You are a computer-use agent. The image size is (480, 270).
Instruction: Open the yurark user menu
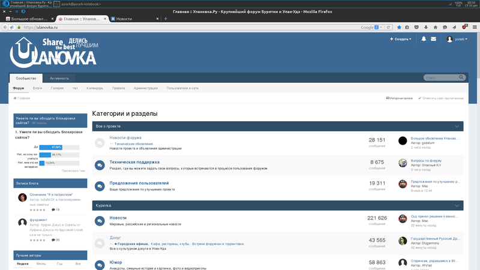(x=457, y=39)
